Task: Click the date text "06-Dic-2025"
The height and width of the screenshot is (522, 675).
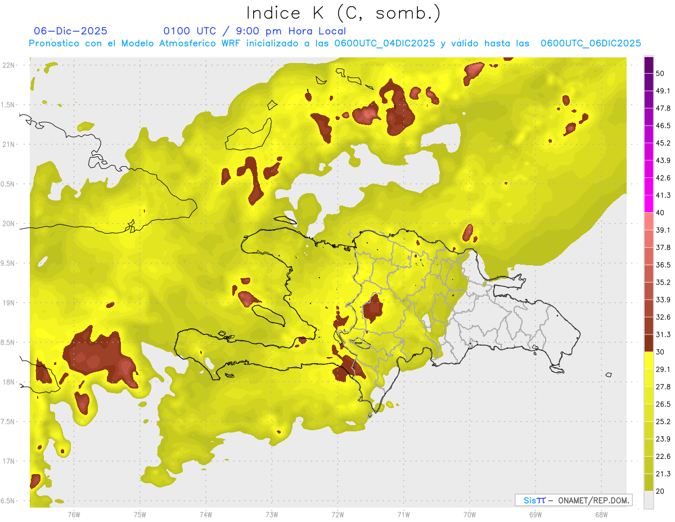Action: point(70,31)
